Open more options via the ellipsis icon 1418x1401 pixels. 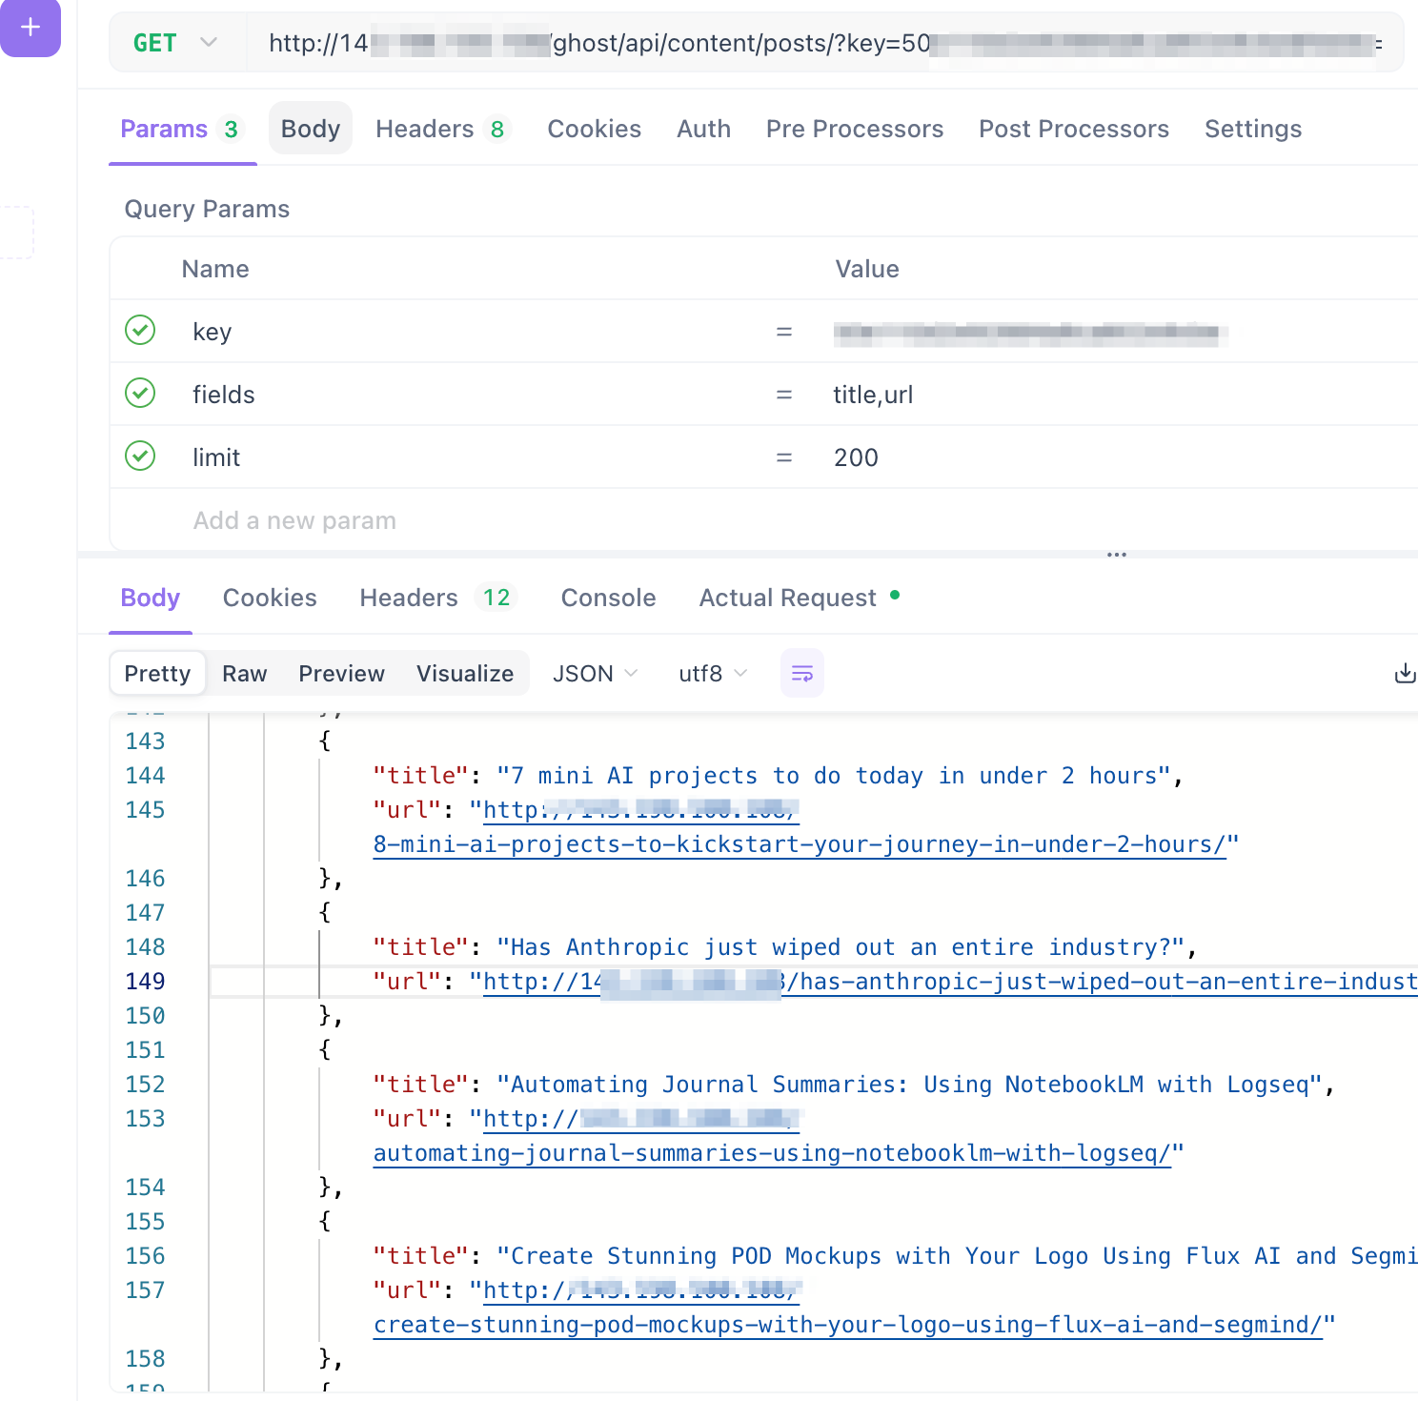click(x=1117, y=555)
